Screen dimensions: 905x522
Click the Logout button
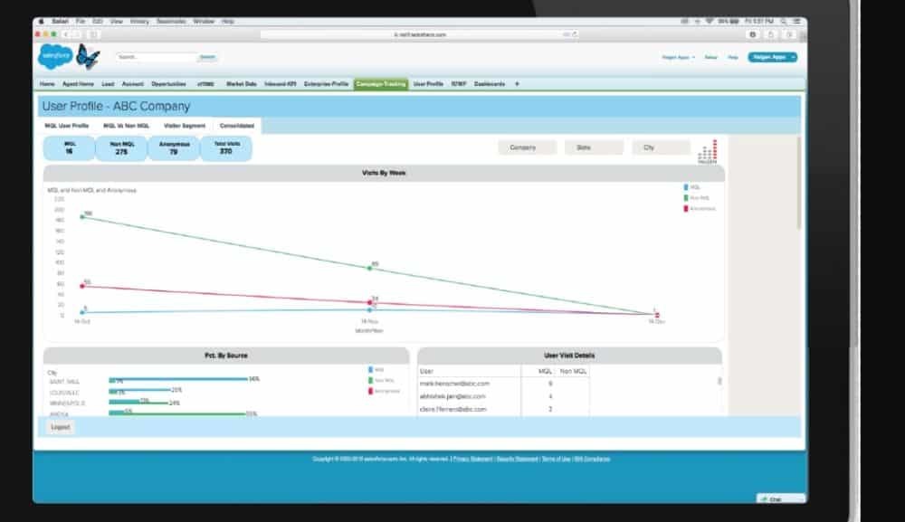(x=60, y=427)
